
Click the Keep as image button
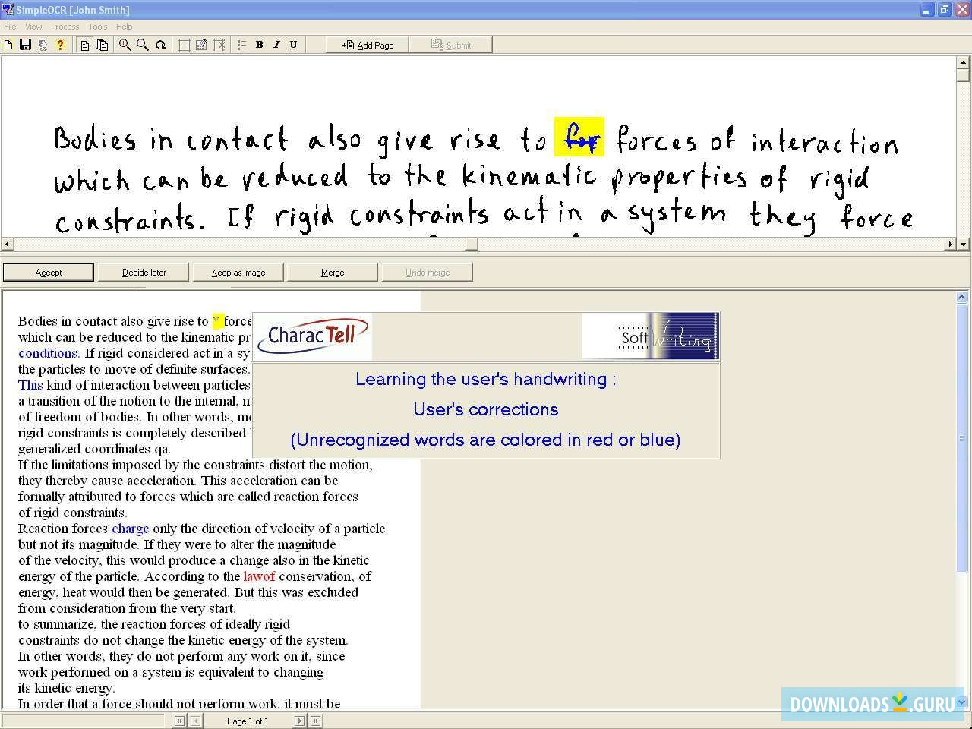pyautogui.click(x=238, y=272)
